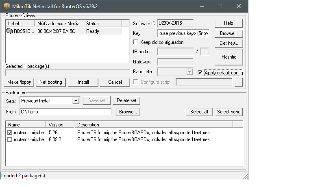Image resolution: width=333 pixels, height=187 pixels.
Task: Click the Select none button
Action: 229,112
